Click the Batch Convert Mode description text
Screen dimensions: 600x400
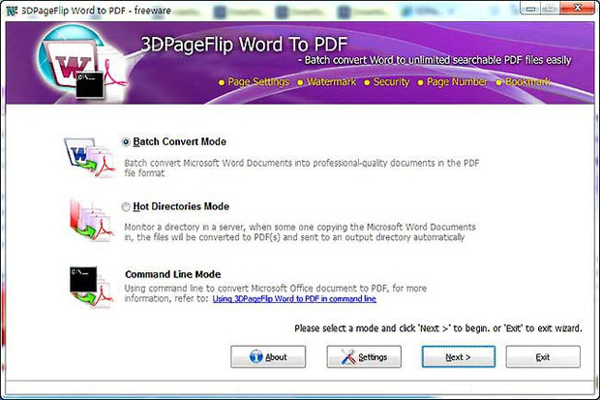point(302,168)
